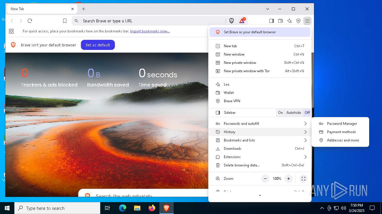The width and height of the screenshot is (382, 214).
Task: Click the 100% zoom level value
Action: [x=277, y=179]
